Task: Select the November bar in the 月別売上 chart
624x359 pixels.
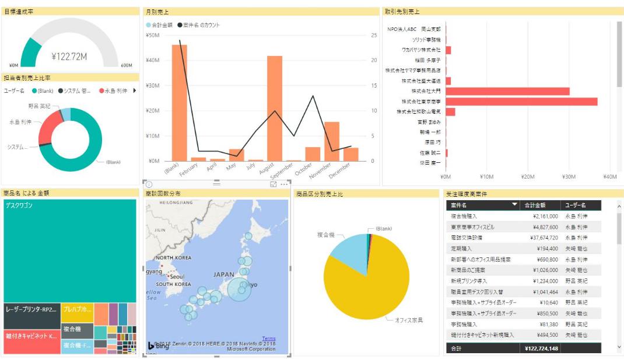Action: (332, 141)
